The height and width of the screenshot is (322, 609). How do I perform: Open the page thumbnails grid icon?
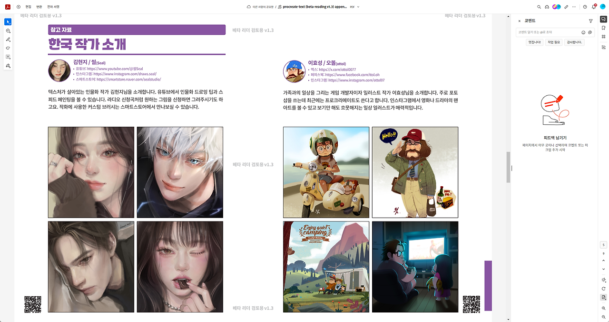pyautogui.click(x=603, y=36)
